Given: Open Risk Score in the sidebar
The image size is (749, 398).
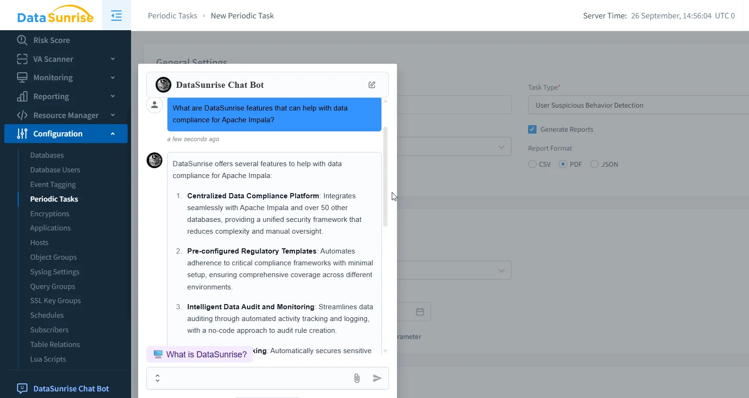Looking at the screenshot, I should click(x=52, y=40).
